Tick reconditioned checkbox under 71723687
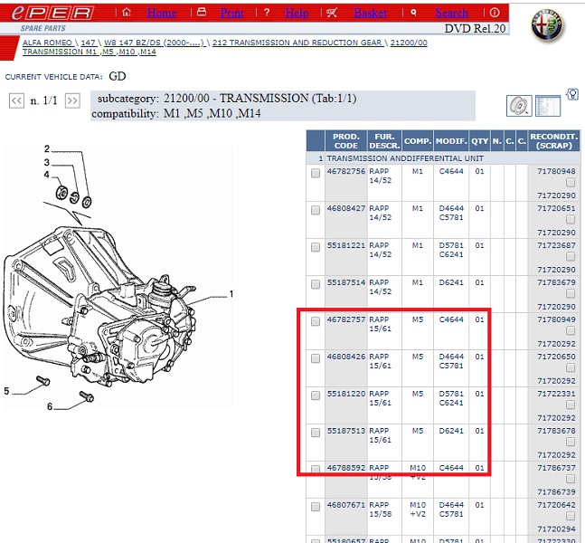Image resolution: width=585 pixels, height=543 pixels. pyautogui.click(x=570, y=256)
